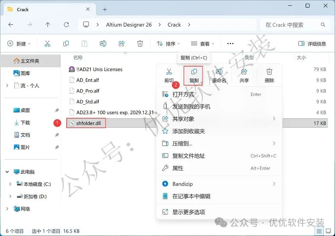This screenshot has width=335, height=236.
Task: Click the Crack breadcrumb segment
Action: [x=174, y=25]
